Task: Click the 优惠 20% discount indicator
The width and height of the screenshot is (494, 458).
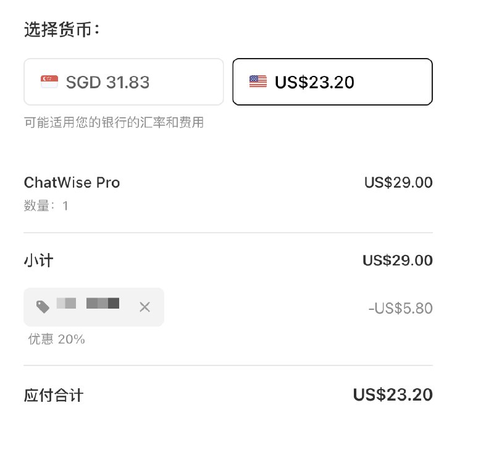Action: click(54, 339)
